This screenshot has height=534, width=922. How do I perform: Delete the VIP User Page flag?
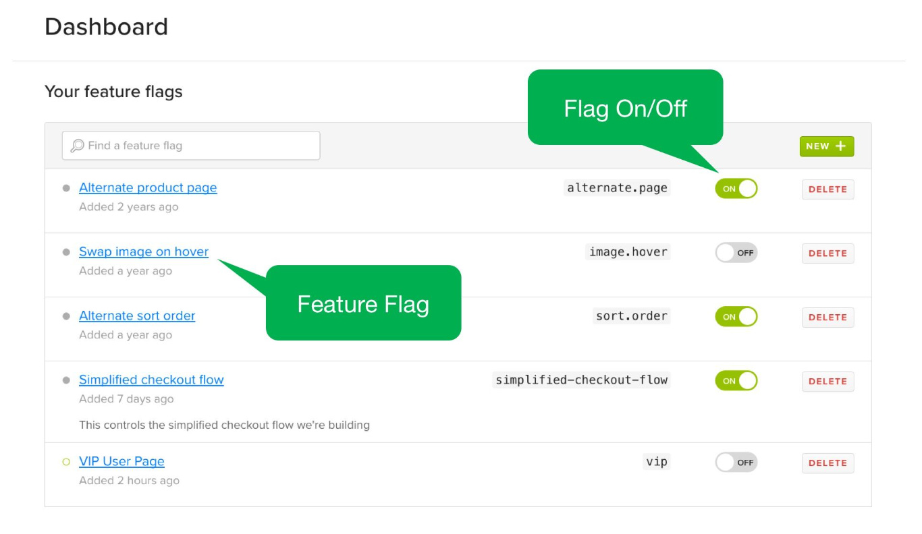click(x=828, y=463)
